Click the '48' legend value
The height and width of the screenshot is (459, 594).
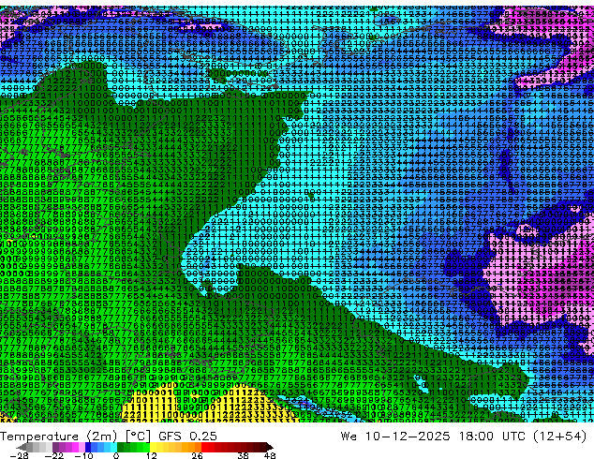tap(270, 455)
